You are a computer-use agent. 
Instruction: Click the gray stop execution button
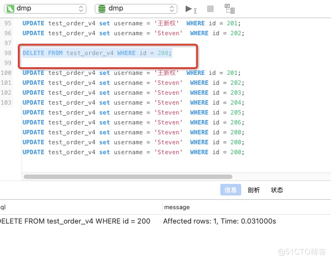click(x=210, y=9)
